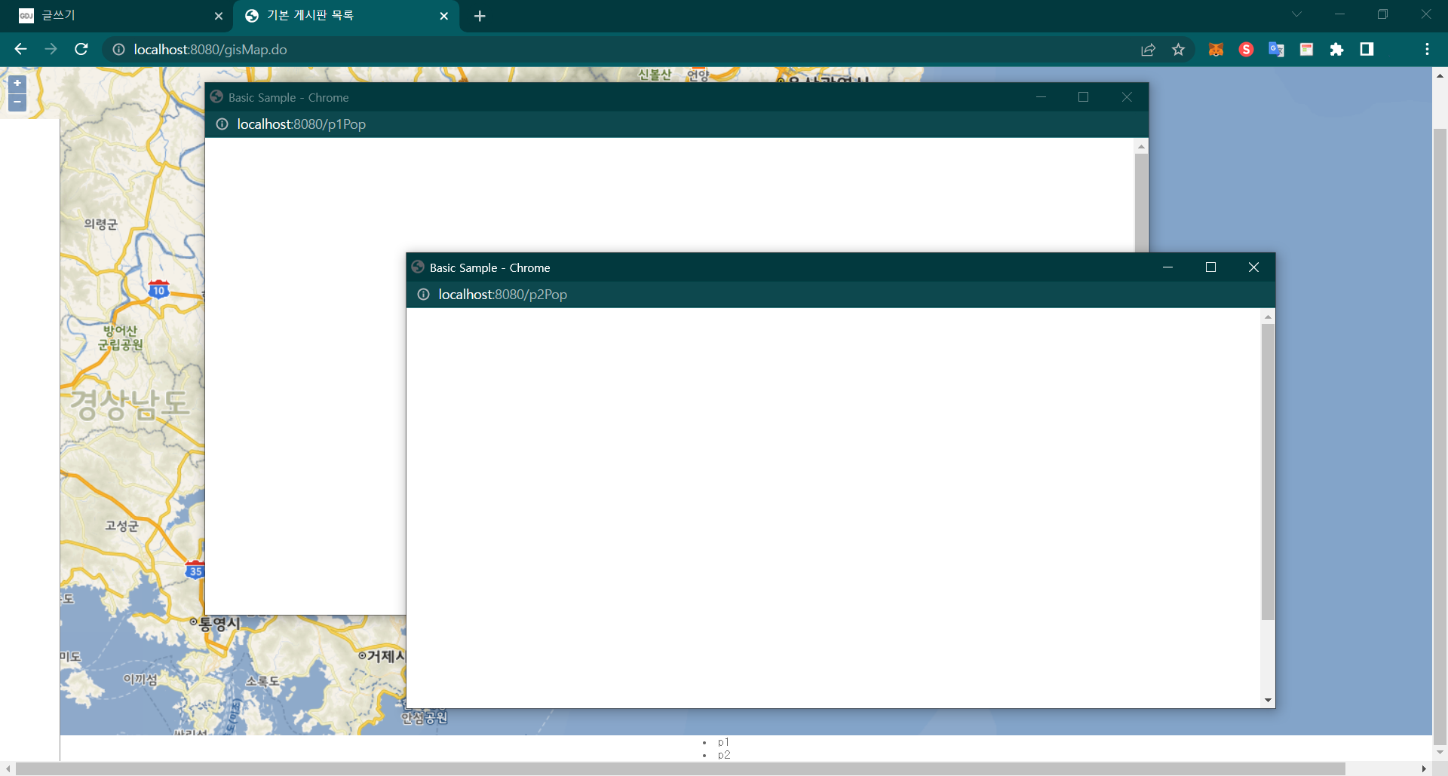
Task: Maximize the p2Pop popup window
Action: click(x=1210, y=267)
